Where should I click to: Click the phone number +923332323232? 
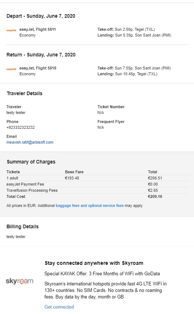coord(21,127)
